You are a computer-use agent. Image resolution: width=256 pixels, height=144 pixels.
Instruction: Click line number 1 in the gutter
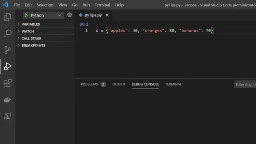pyautogui.click(x=86, y=30)
